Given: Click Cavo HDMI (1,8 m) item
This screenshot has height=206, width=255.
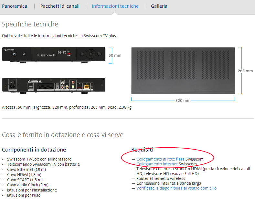Looking at the screenshot, I should (x=24, y=175).
